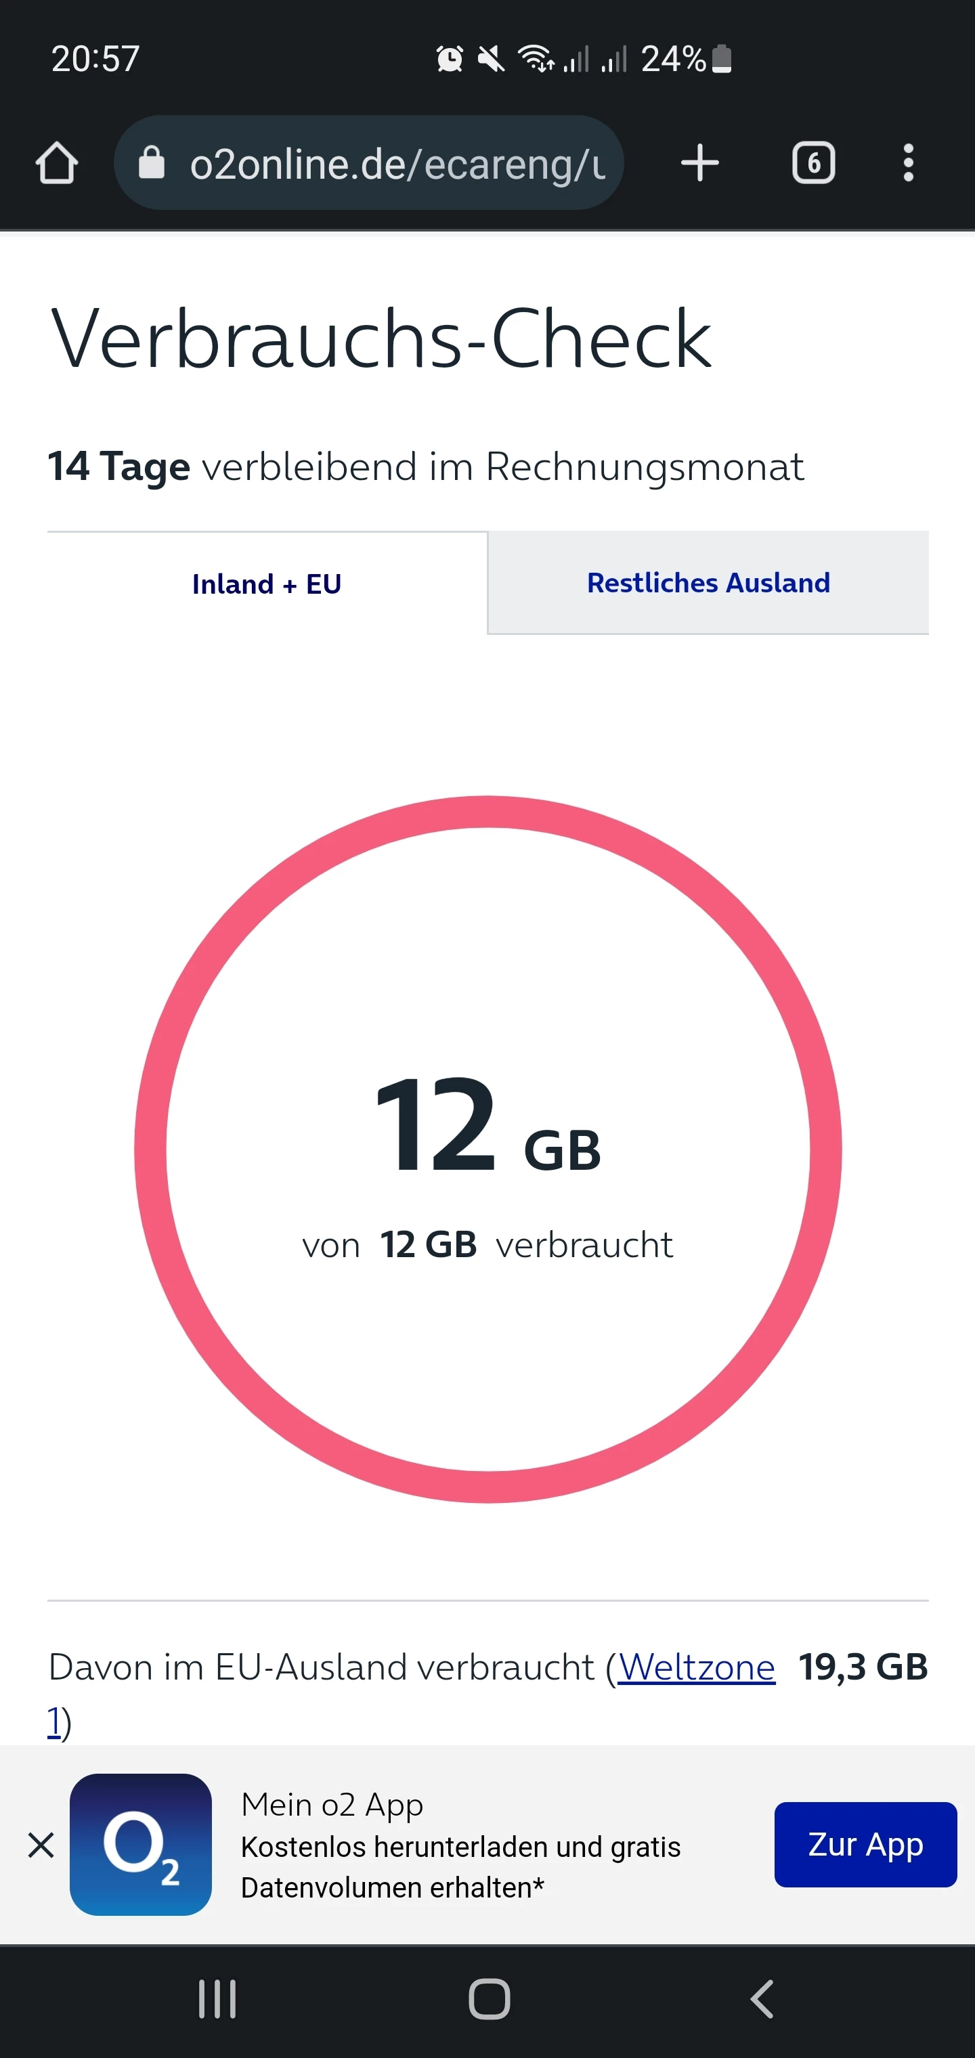Dismiss the Mein o2 App banner
975x2058 pixels.
pos(41,1845)
